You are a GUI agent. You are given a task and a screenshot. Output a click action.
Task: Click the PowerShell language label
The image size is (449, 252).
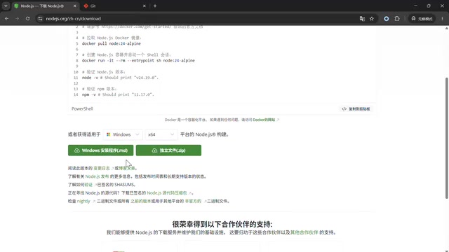click(x=82, y=109)
